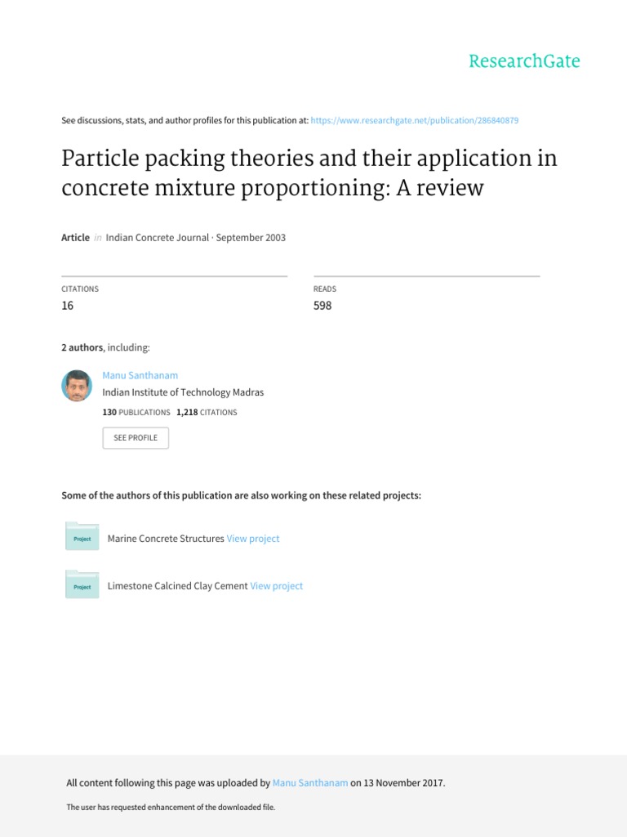
Task: Click the ResearchGate logo
Action: (524, 61)
